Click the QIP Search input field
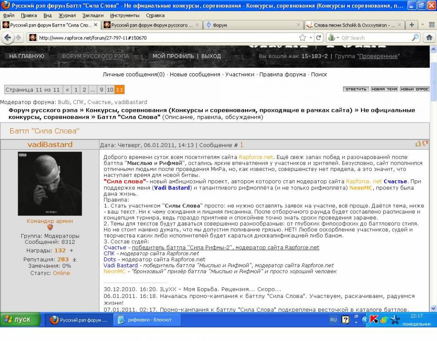Viewport: 437px width, 341px height. click(x=376, y=38)
